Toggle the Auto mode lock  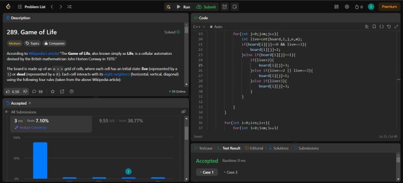[x=216, y=27]
